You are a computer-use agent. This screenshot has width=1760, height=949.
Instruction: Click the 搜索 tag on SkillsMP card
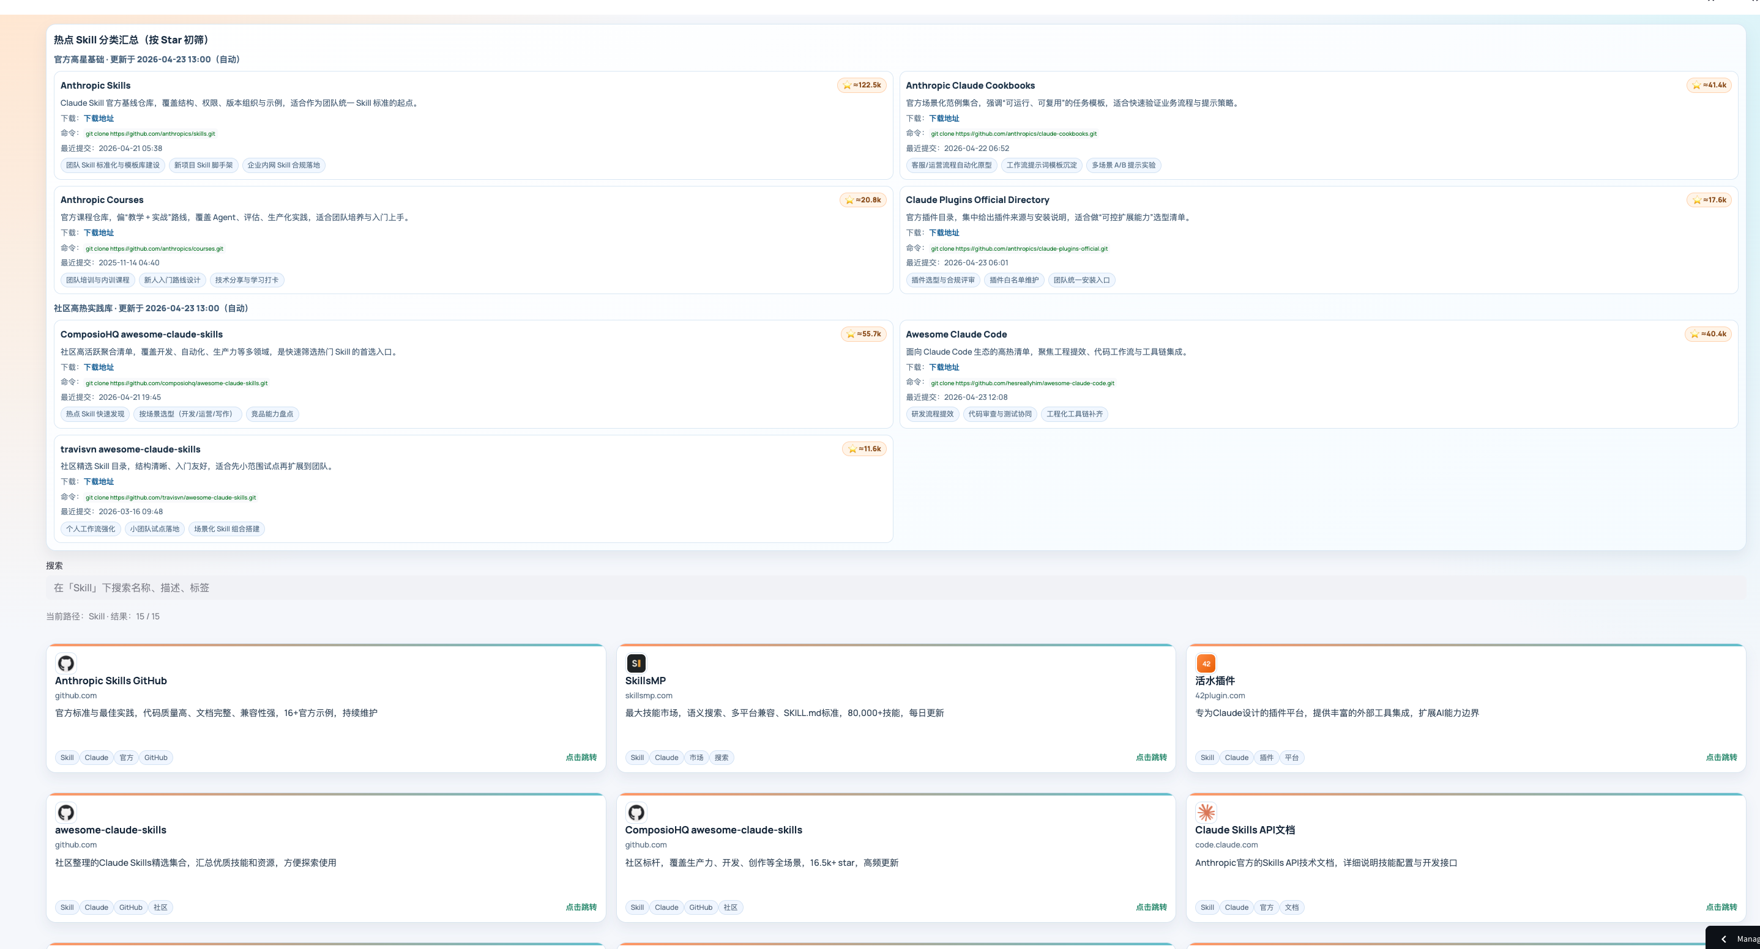pyautogui.click(x=722, y=757)
